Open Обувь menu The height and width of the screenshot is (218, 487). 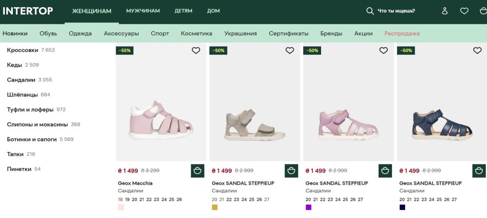pyautogui.click(x=48, y=34)
